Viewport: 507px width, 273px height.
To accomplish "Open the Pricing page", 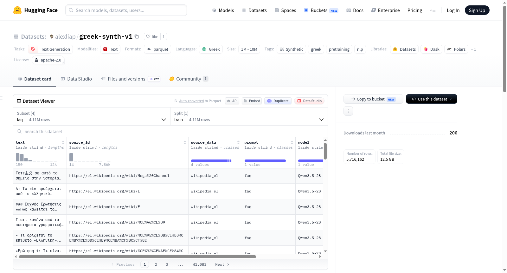I will tap(415, 10).
